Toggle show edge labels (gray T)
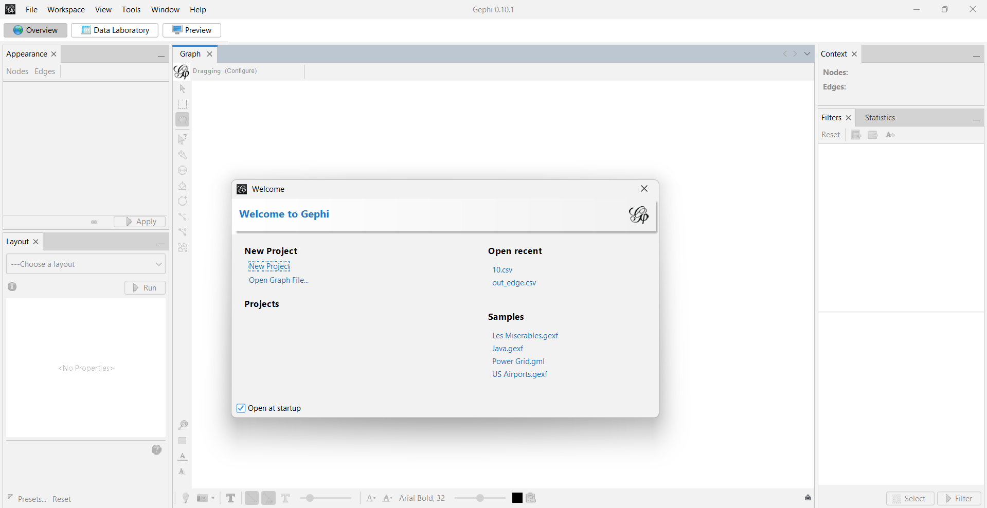987x508 pixels. tap(285, 498)
